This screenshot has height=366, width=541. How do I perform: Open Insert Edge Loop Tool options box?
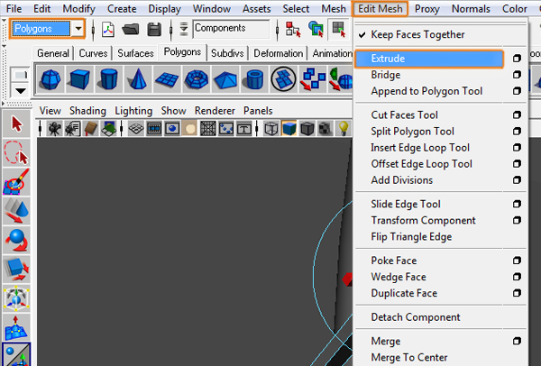[517, 148]
